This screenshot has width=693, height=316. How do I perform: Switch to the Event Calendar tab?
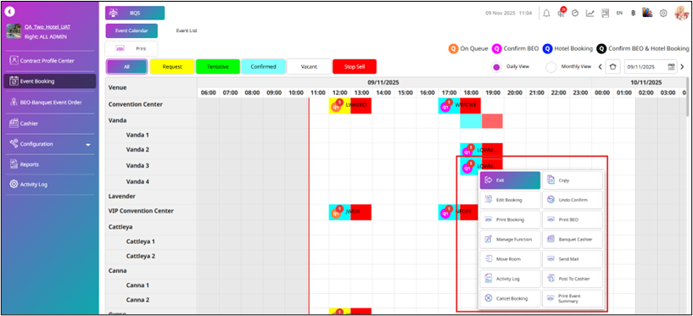tap(132, 30)
